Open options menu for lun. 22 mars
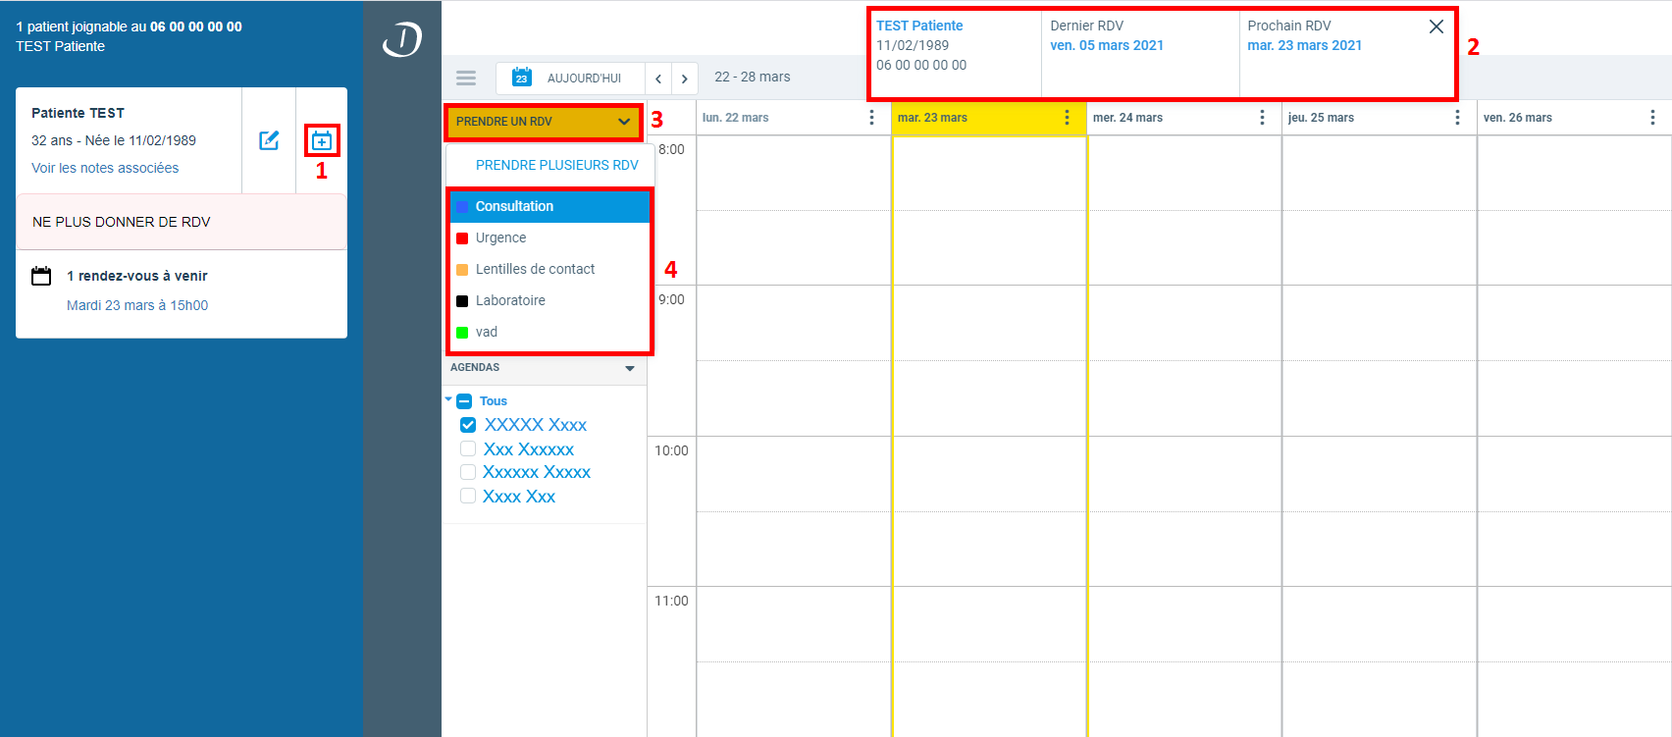This screenshot has height=737, width=1672. (x=871, y=118)
